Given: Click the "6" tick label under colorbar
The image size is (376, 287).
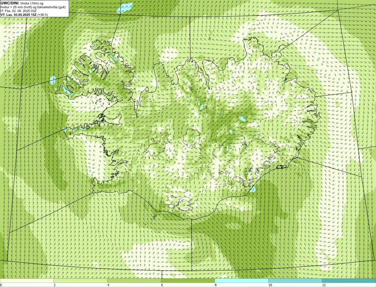Looking at the screenshot, I should coord(162,285).
